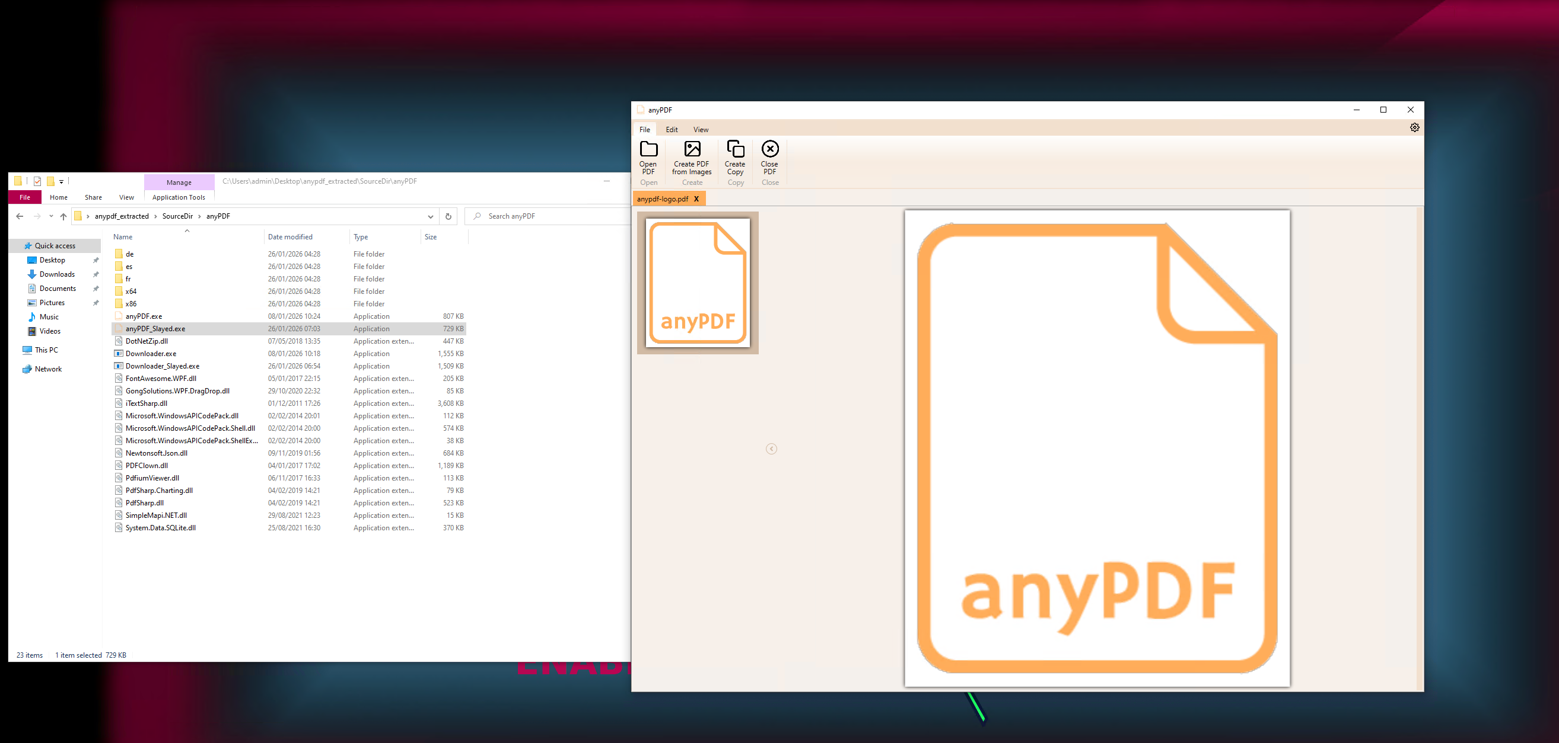Select the de folder
The image size is (1559, 743).
tap(289, 254)
